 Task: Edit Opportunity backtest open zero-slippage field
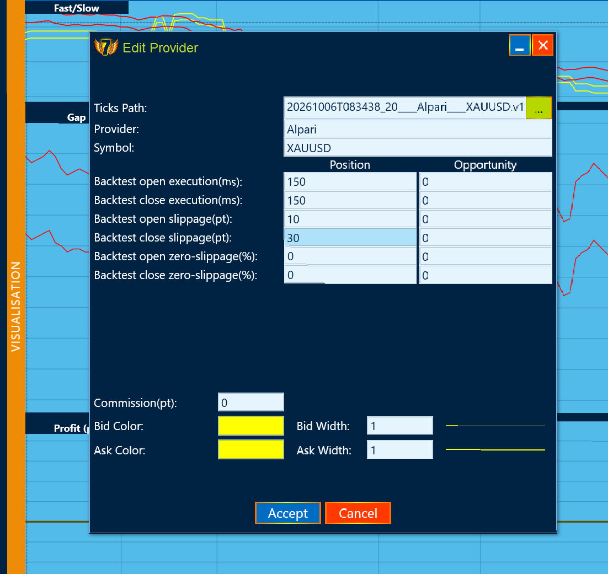coord(485,256)
